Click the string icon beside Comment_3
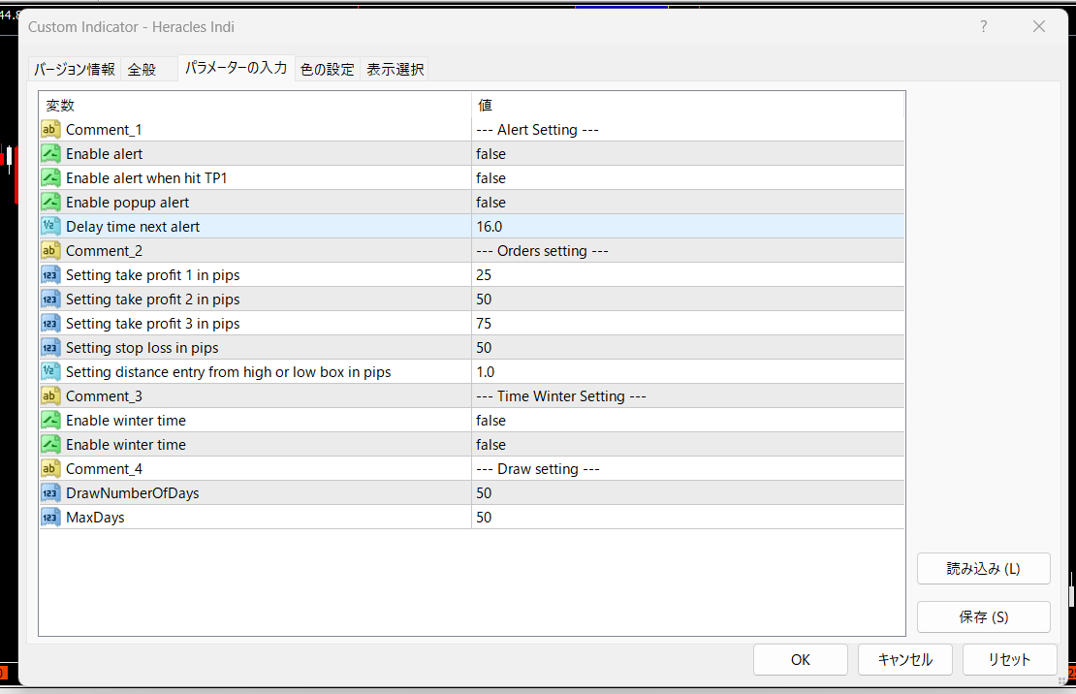The width and height of the screenshot is (1076, 694). tap(50, 396)
